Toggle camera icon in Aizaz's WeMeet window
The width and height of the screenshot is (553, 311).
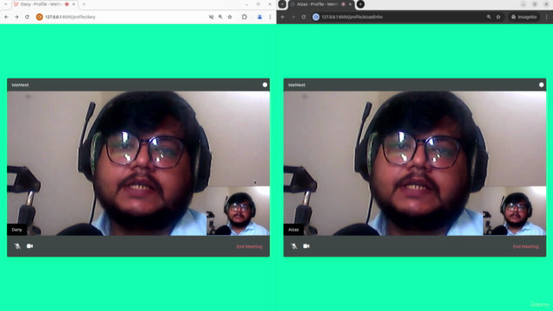point(307,246)
